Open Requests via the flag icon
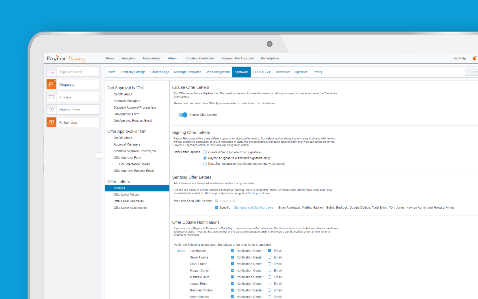Viewport: 478px width, 299px height. pos(52,84)
